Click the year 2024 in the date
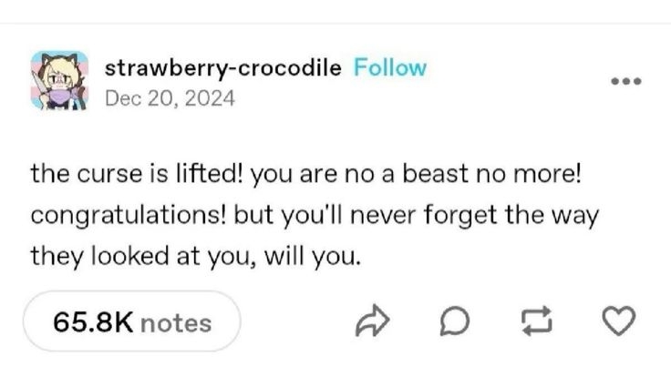671x377 pixels. pos(210,98)
